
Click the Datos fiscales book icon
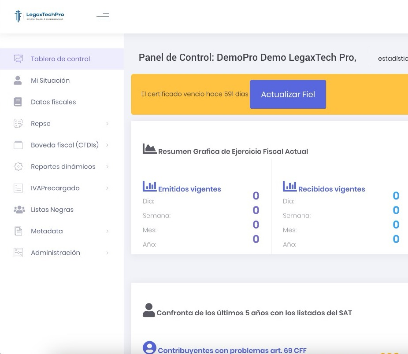point(18,102)
